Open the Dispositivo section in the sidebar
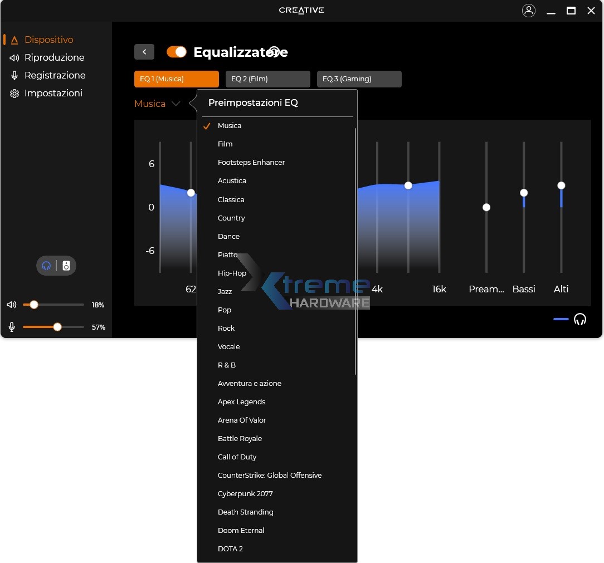Viewport: 604px width, 563px height. pyautogui.click(x=49, y=40)
